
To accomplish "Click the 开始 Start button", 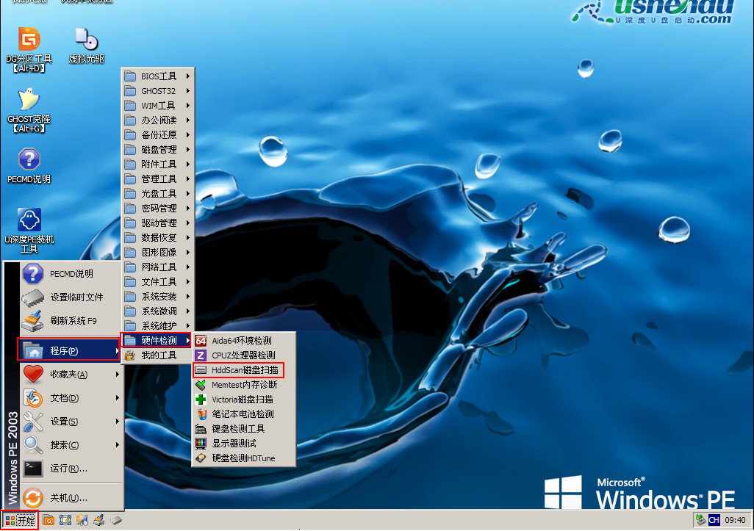I will (19, 520).
